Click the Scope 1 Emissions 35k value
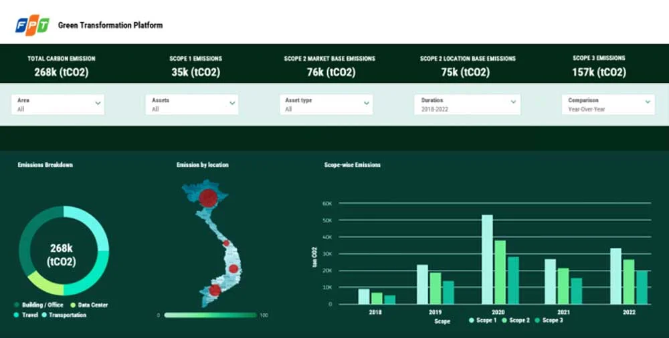 click(196, 72)
